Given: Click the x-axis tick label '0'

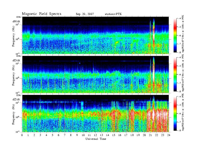Looking at the screenshot, I should [x=22, y=135].
